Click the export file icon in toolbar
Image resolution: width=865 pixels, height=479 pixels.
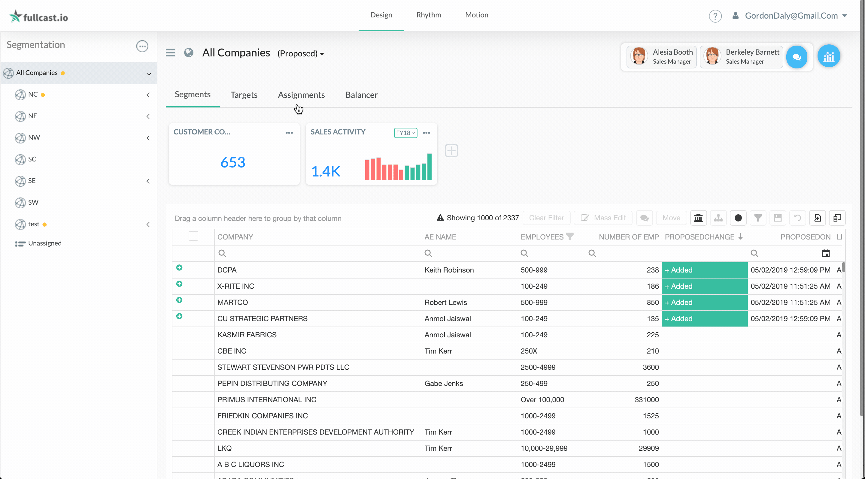pos(817,218)
